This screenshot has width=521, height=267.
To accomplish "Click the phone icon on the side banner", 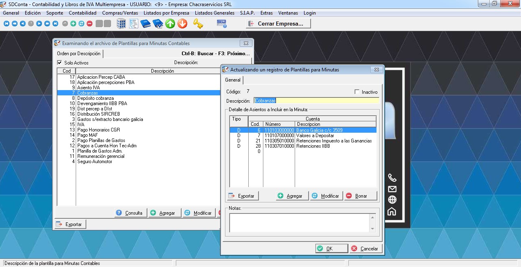I will tap(392, 178).
